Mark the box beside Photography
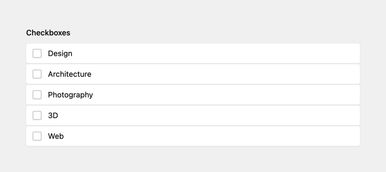 (x=37, y=95)
